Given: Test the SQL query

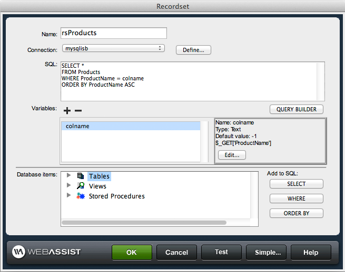Looking at the screenshot, I should click(x=221, y=252).
